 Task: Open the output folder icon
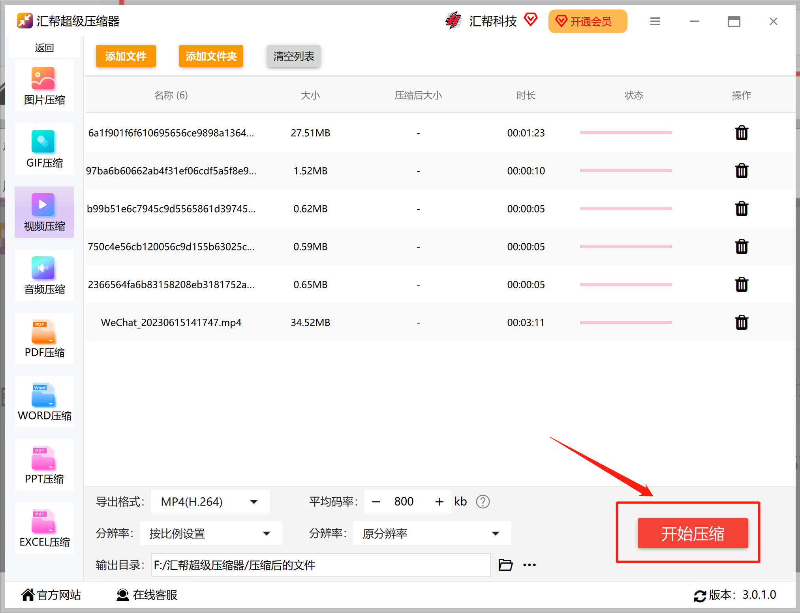(505, 565)
